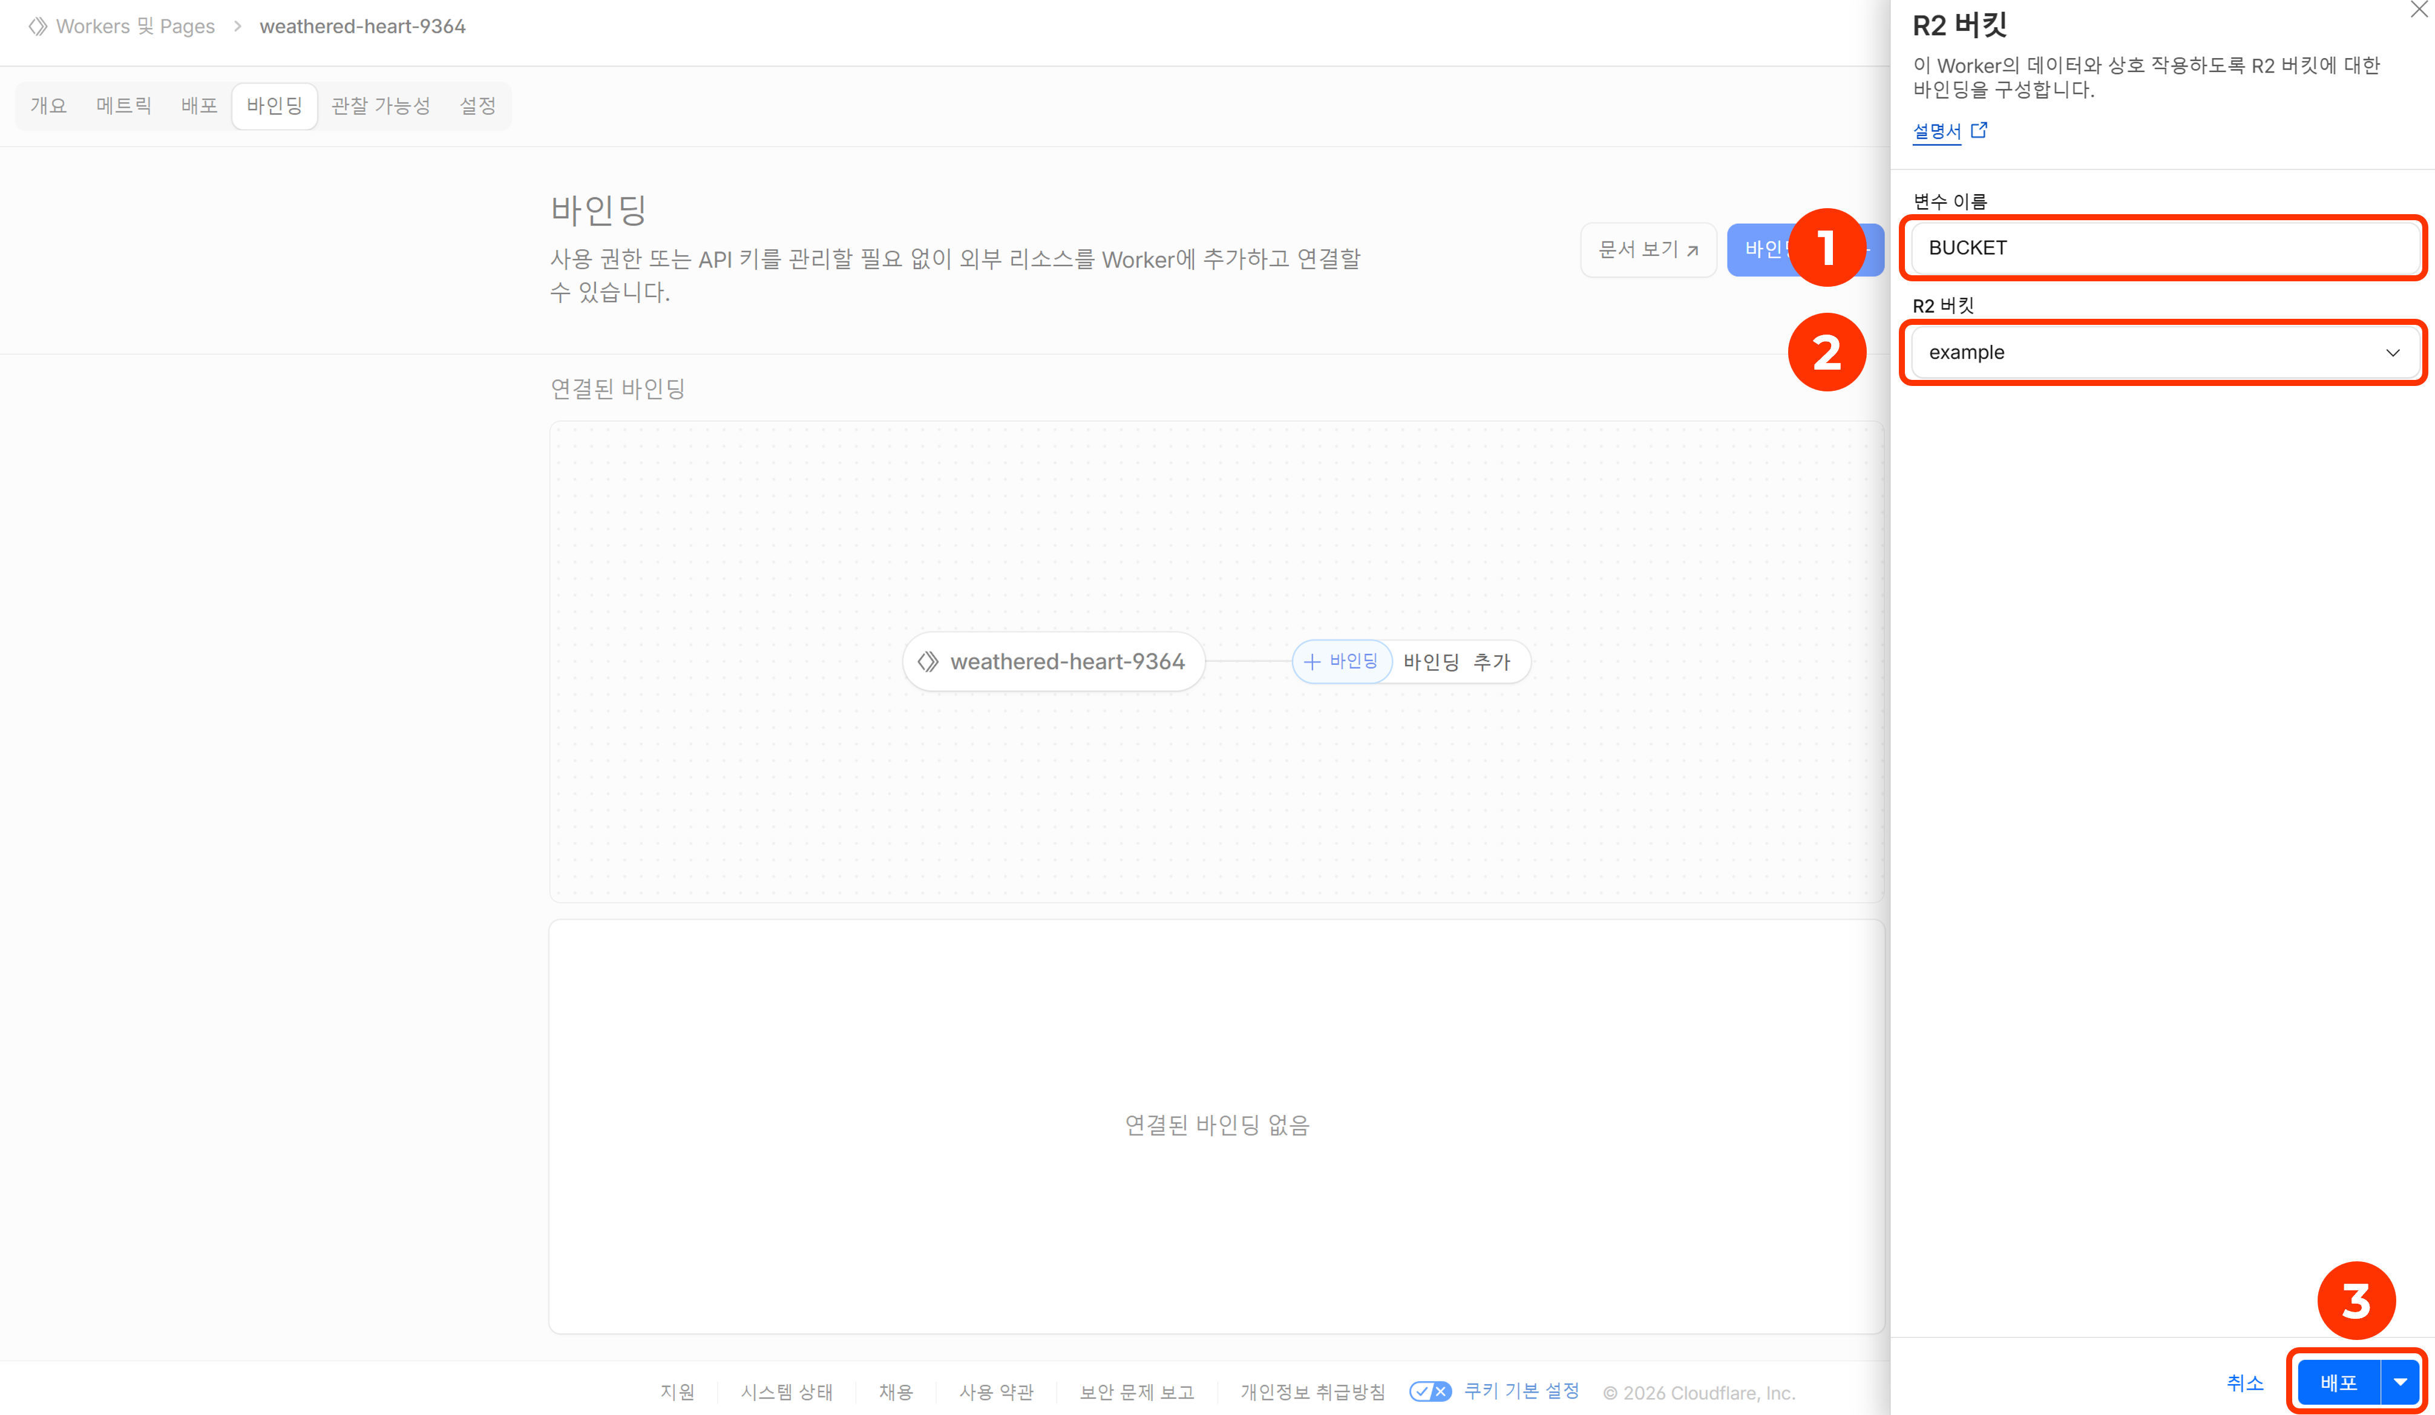Click the 취소 cancel link
This screenshot has height=1415, width=2435.
(x=2244, y=1382)
